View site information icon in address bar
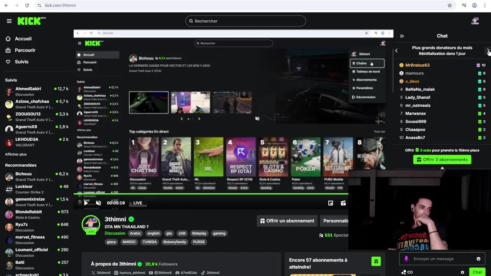The image size is (491, 276). (40, 5)
